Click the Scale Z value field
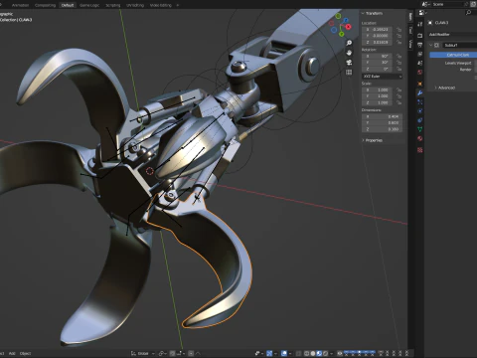Viewport: 477px width, 358px height. coord(378,102)
